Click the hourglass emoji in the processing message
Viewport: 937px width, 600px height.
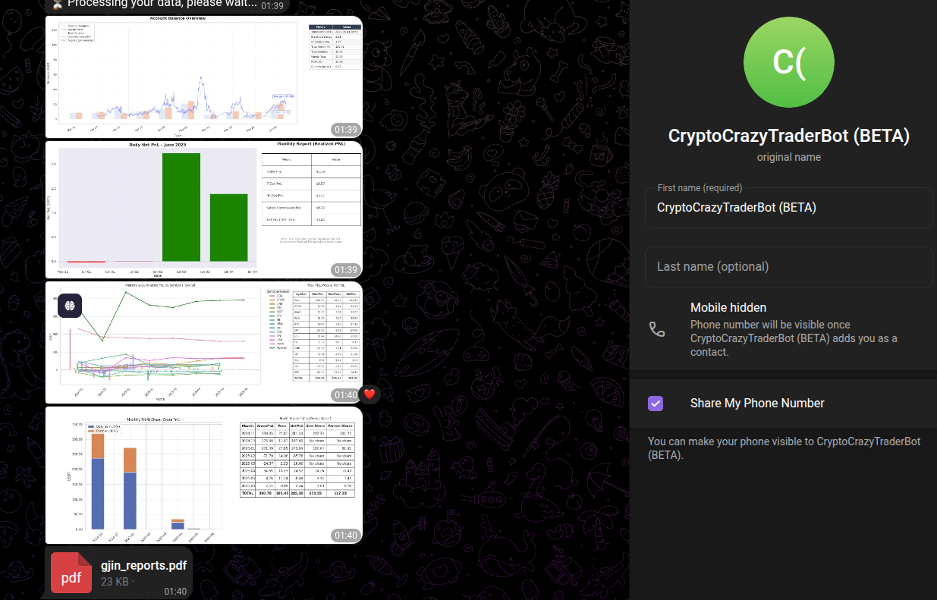pyautogui.click(x=58, y=4)
